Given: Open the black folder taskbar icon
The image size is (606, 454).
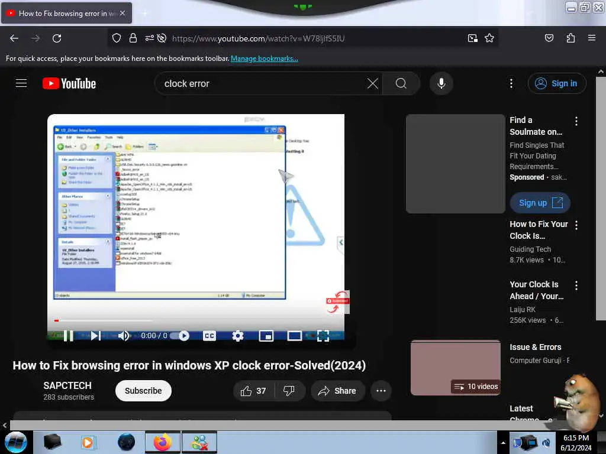Looking at the screenshot, I should [x=52, y=442].
